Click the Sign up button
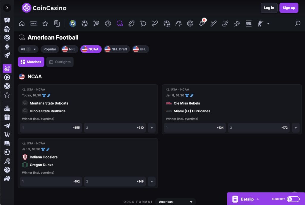Viewport: 305px width, 205px height. click(x=289, y=8)
